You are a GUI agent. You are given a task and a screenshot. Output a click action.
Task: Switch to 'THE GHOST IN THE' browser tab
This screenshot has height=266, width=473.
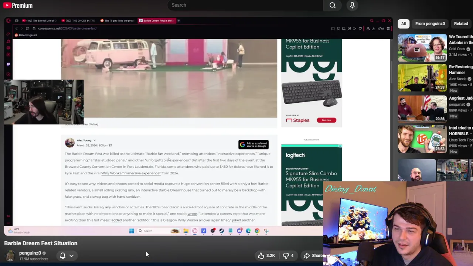(x=78, y=21)
